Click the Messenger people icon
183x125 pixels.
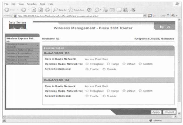(x=133, y=10)
